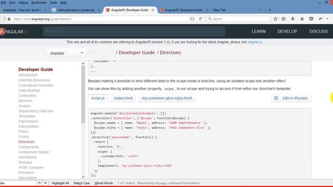Open the master version dropdown

(66, 53)
